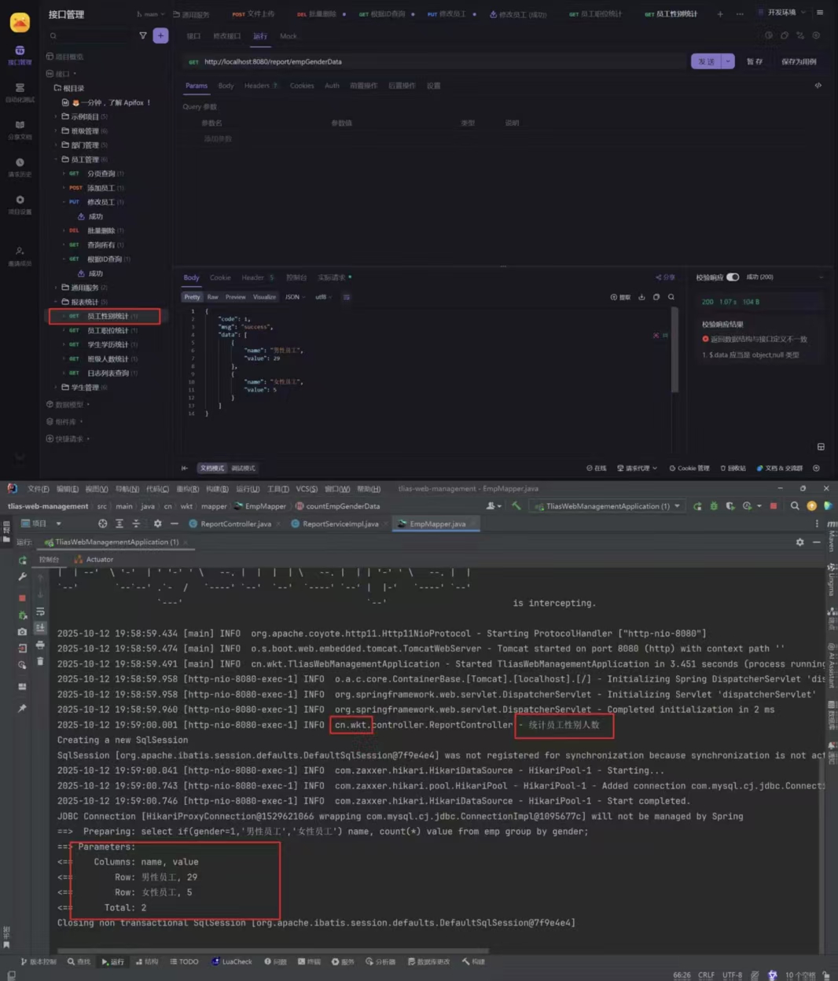The width and height of the screenshot is (838, 981).
Task: Click the gear settings icon in the Run panel
Action: (799, 542)
